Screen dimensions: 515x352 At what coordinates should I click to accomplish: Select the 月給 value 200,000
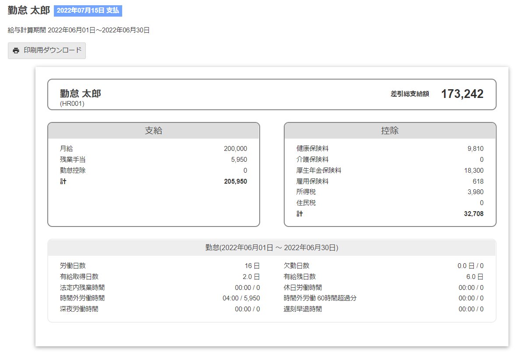(235, 149)
